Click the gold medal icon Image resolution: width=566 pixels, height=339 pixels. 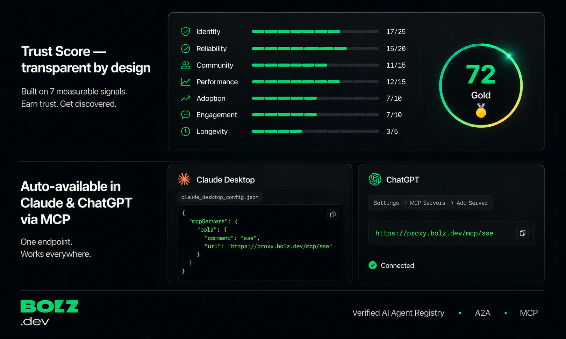481,111
